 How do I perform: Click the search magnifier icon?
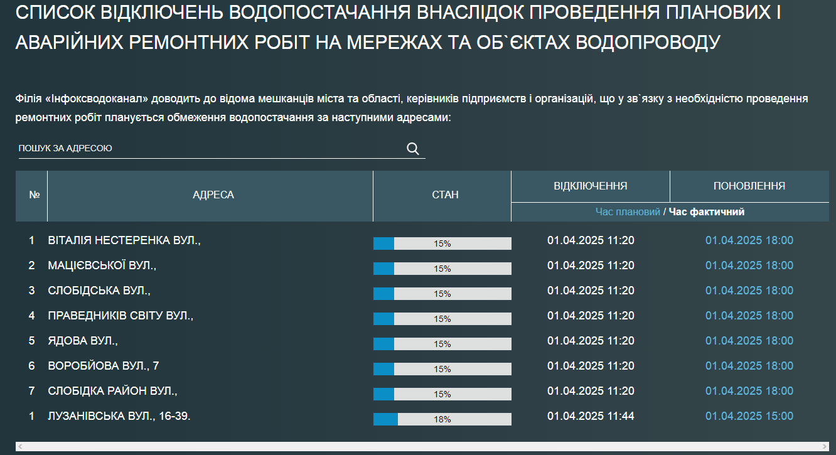[x=412, y=148]
